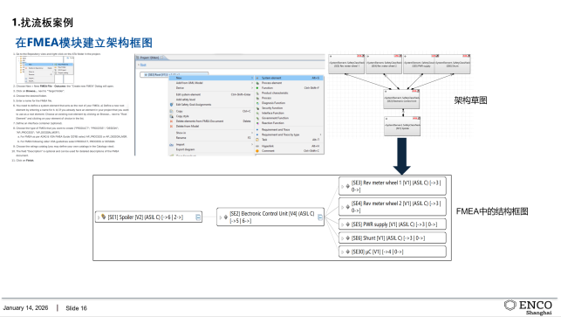Choose Delete elements from FMEA Document
The width and height of the screenshot is (561, 317).
point(211,121)
